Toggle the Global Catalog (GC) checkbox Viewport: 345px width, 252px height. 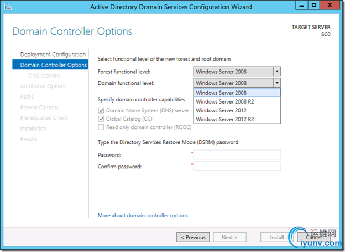click(x=101, y=119)
